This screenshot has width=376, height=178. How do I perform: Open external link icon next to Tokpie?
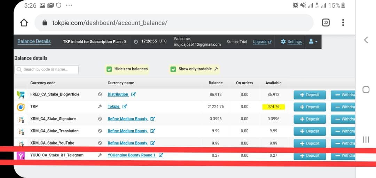point(124,107)
